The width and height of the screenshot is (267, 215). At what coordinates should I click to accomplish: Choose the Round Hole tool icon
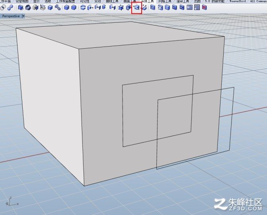tap(153, 8)
